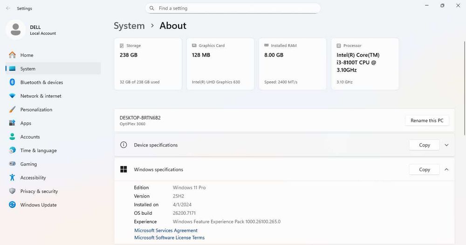
Task: Click the Accessibility figure icon
Action: [x=12, y=178]
